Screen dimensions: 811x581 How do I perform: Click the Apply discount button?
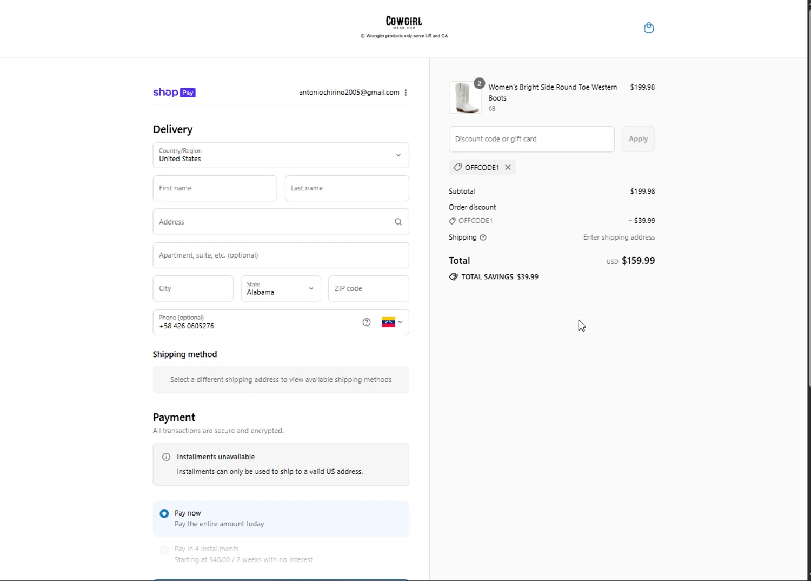[638, 139]
